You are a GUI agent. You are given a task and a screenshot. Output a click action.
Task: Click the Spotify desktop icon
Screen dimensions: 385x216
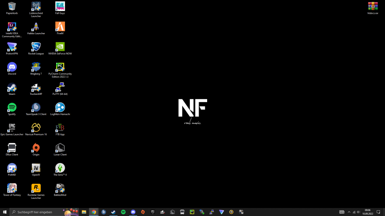coord(12,107)
